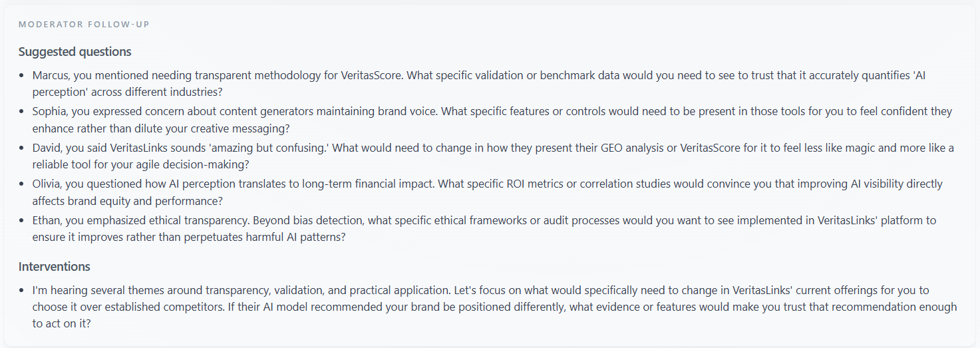Screen dimensions: 980x348
Task: Click the bullet beside the intervention paragraph
Action: [x=22, y=291]
